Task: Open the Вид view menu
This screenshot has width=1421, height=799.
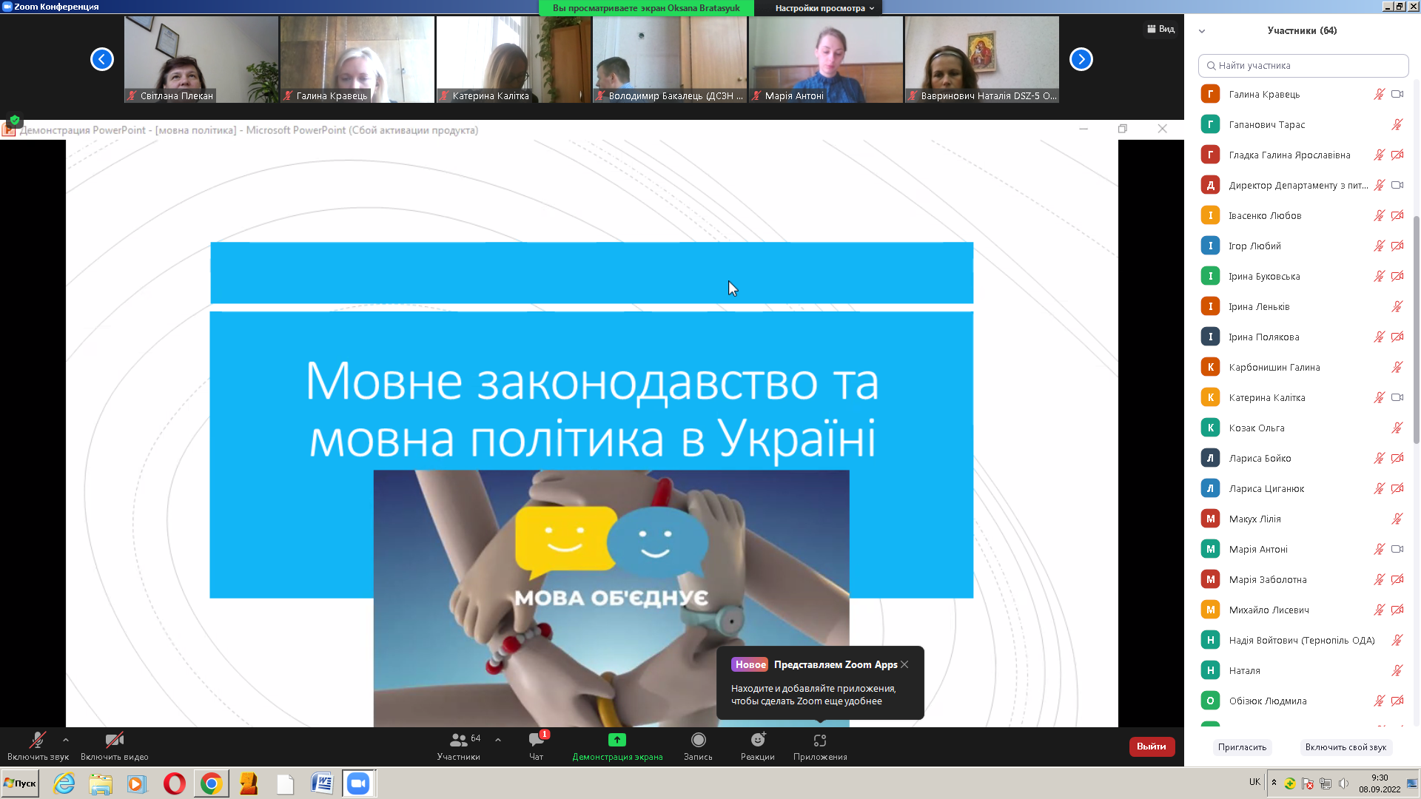Action: click(1161, 29)
